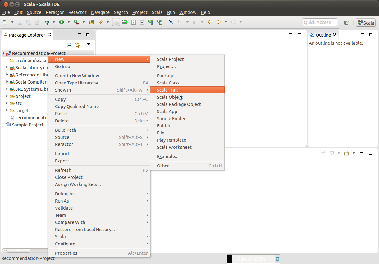Click Package Explorer horizontal scrollbar thumb

[18, 250]
